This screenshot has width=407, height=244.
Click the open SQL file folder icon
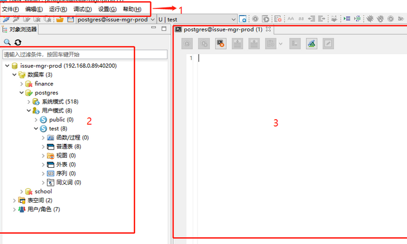pyautogui.click(x=60, y=19)
